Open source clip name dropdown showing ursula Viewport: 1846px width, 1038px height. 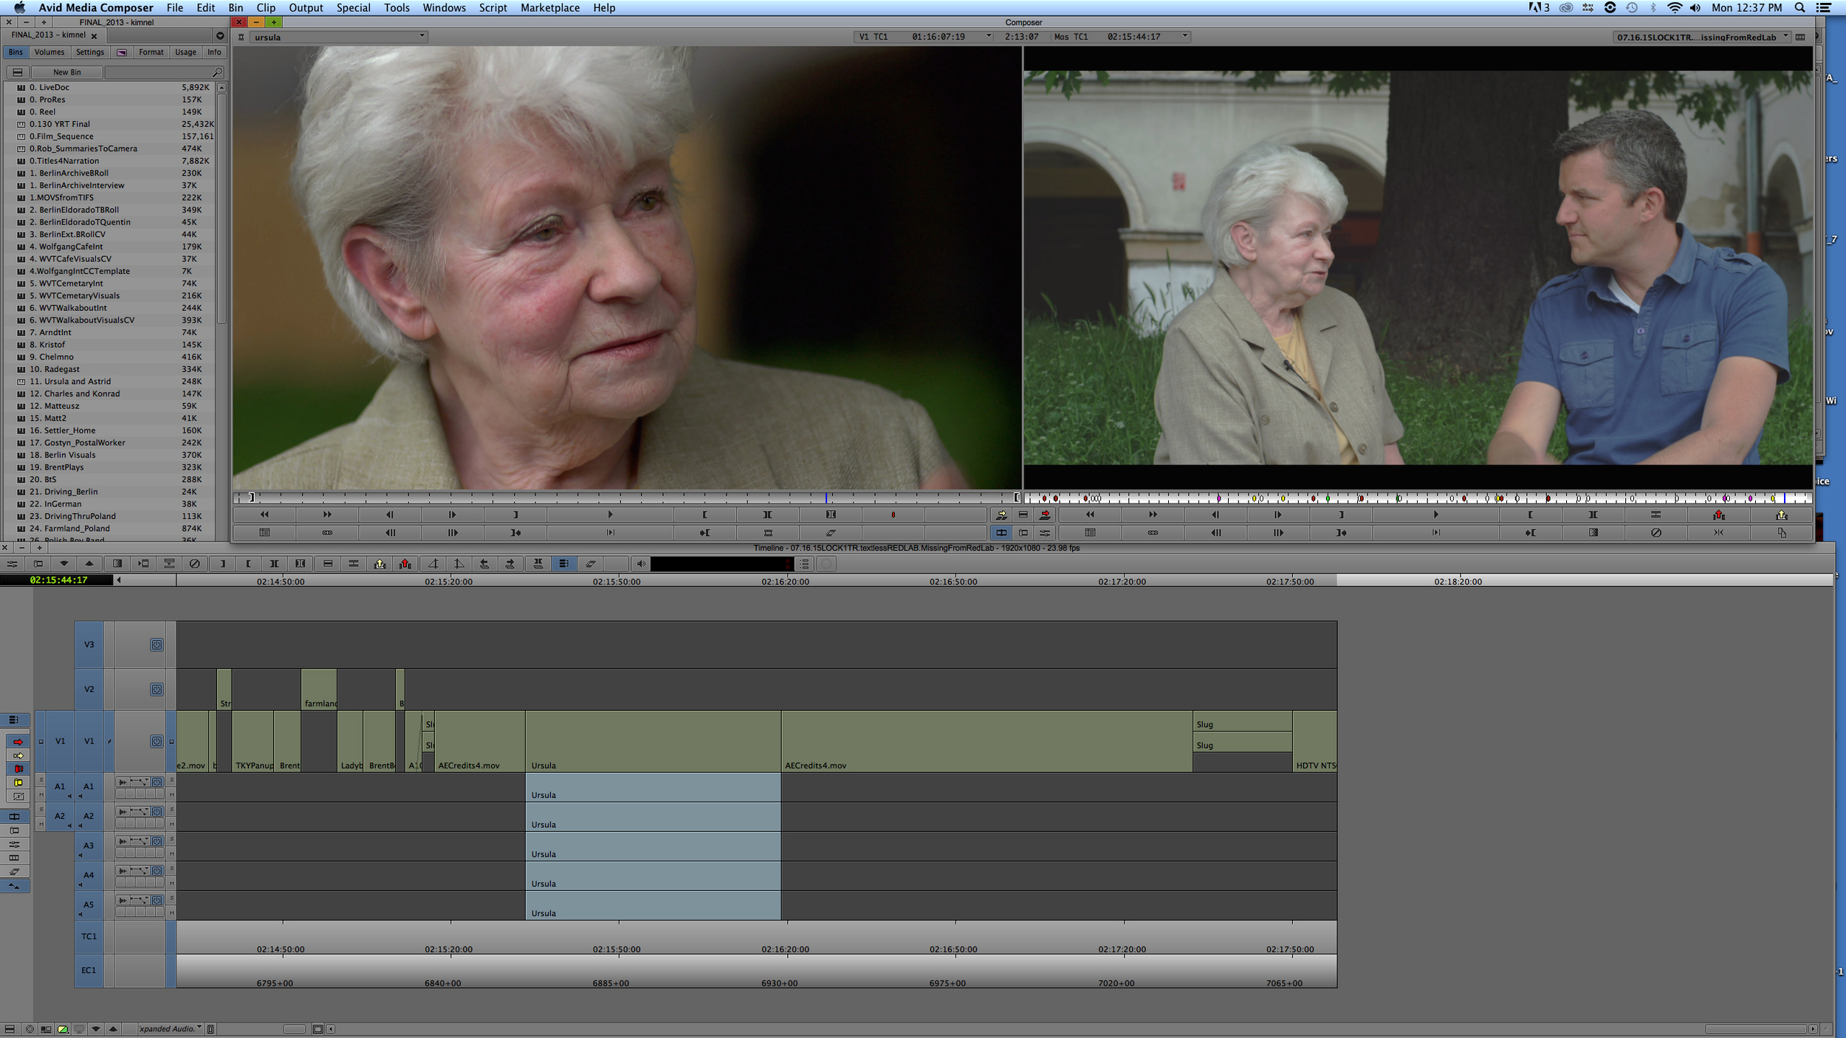340,36
